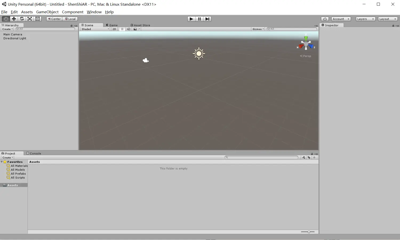Start Play mode
The image size is (400, 240).
191,19
